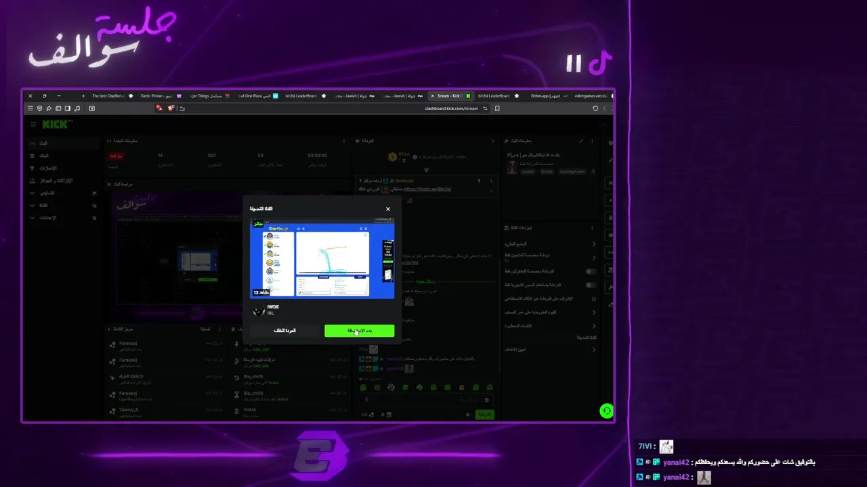
Task: Expand the second channel actions row chevron
Action: pyautogui.click(x=594, y=257)
